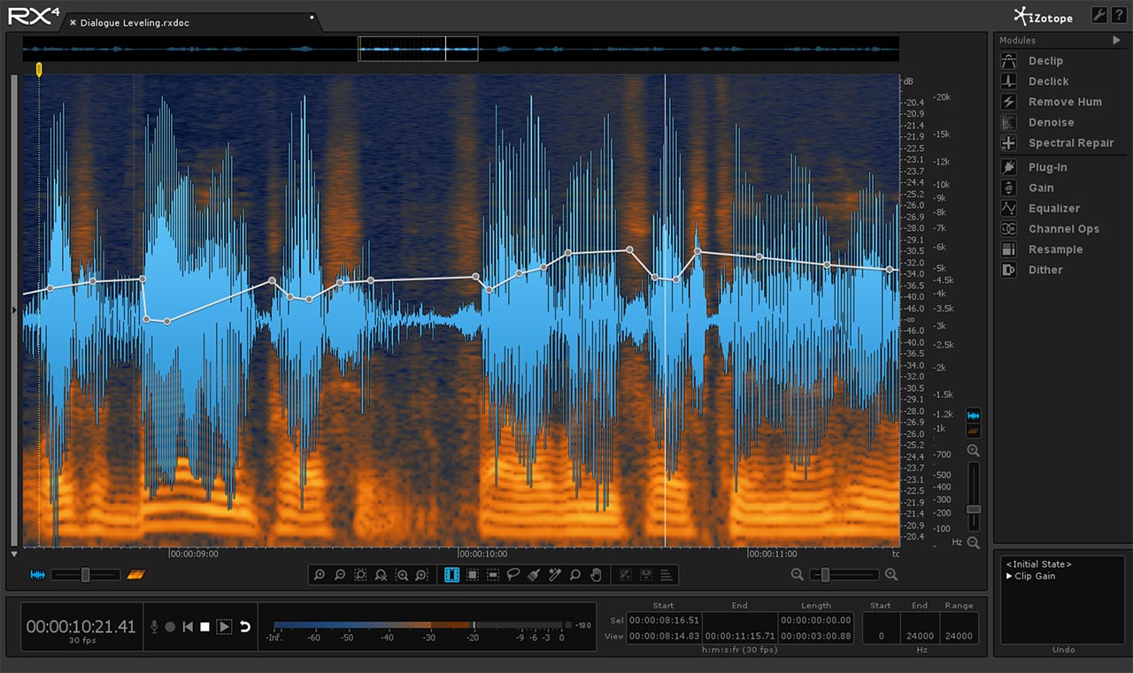Select the Brush selection tool
This screenshot has height=673, width=1133.
coord(533,575)
